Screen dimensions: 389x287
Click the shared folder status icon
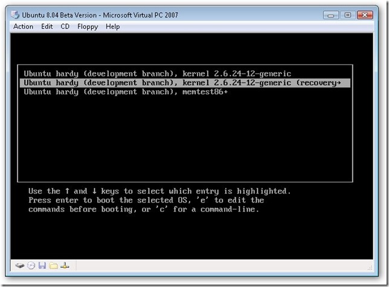click(x=53, y=265)
